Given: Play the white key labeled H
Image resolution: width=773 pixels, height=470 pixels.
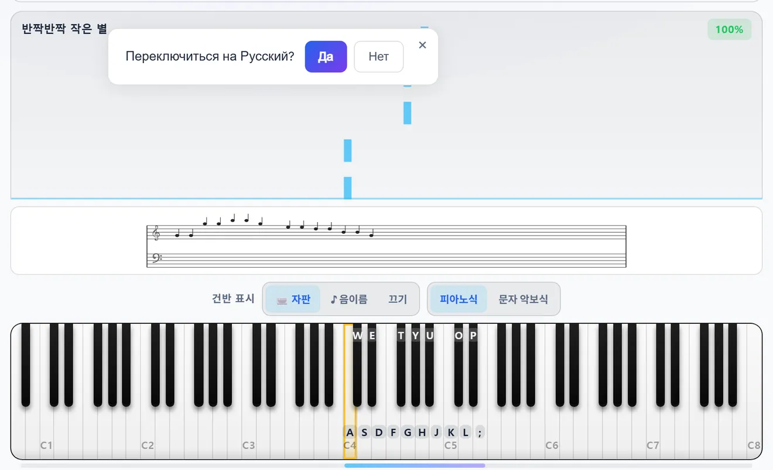Looking at the screenshot, I should coord(422,433).
